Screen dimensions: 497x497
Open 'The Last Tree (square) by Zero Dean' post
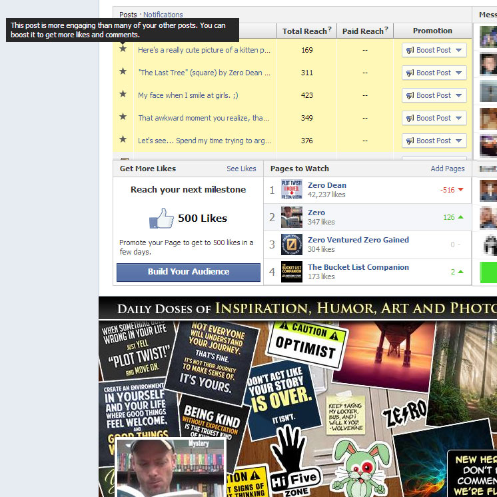point(204,73)
